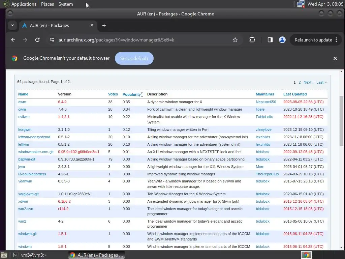Viewport: 345px width, 259px height.
Task: Sort by Votes column header
Action: click(113, 94)
